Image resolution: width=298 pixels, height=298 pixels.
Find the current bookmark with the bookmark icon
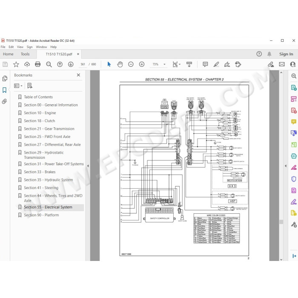(x=30, y=86)
